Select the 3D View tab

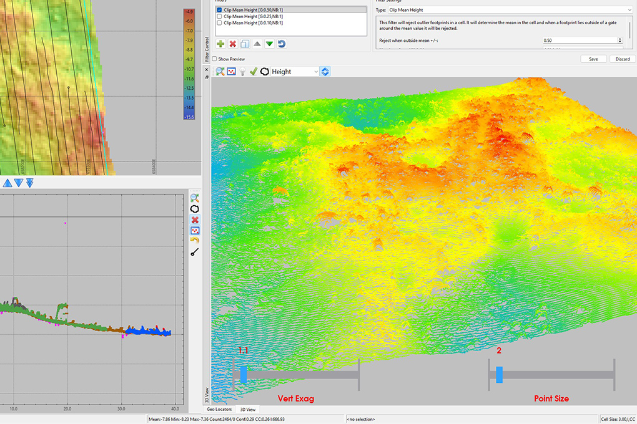pyautogui.click(x=247, y=410)
